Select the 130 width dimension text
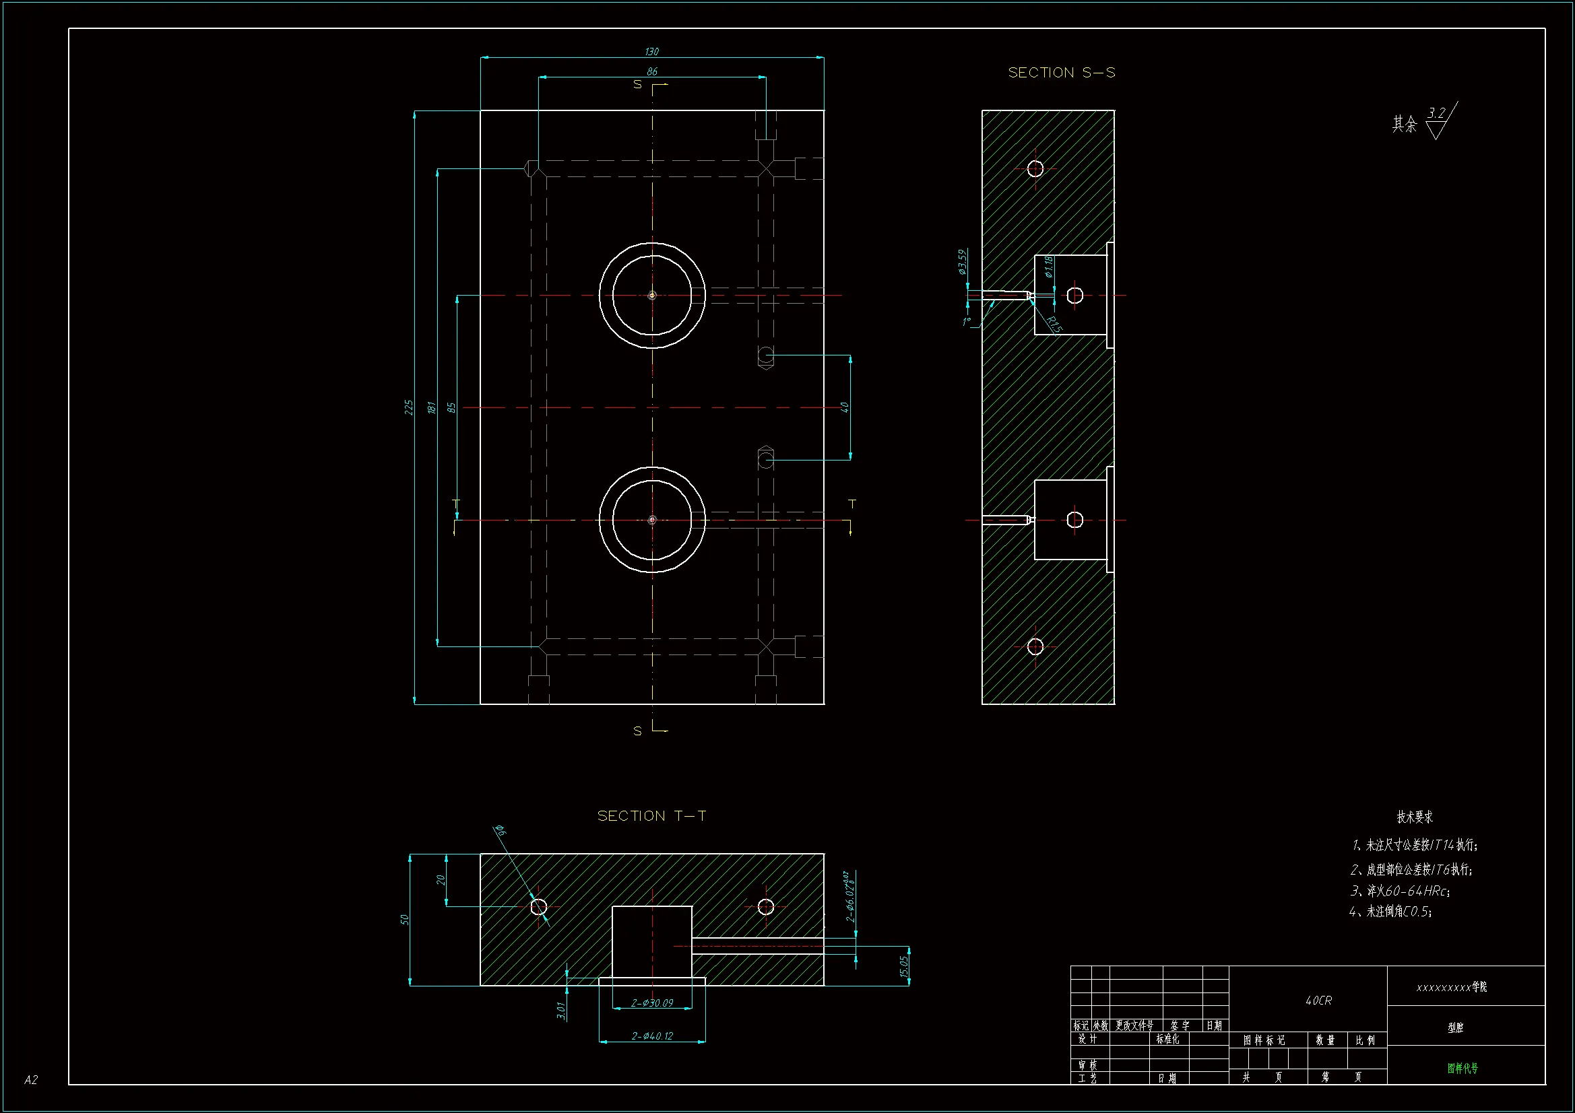The image size is (1575, 1113). coord(651,51)
